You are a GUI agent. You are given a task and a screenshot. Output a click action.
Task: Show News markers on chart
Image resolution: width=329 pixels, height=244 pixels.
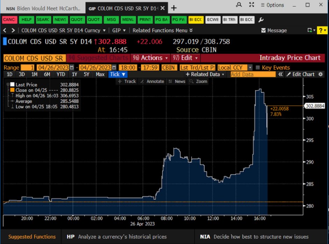click(177, 81)
